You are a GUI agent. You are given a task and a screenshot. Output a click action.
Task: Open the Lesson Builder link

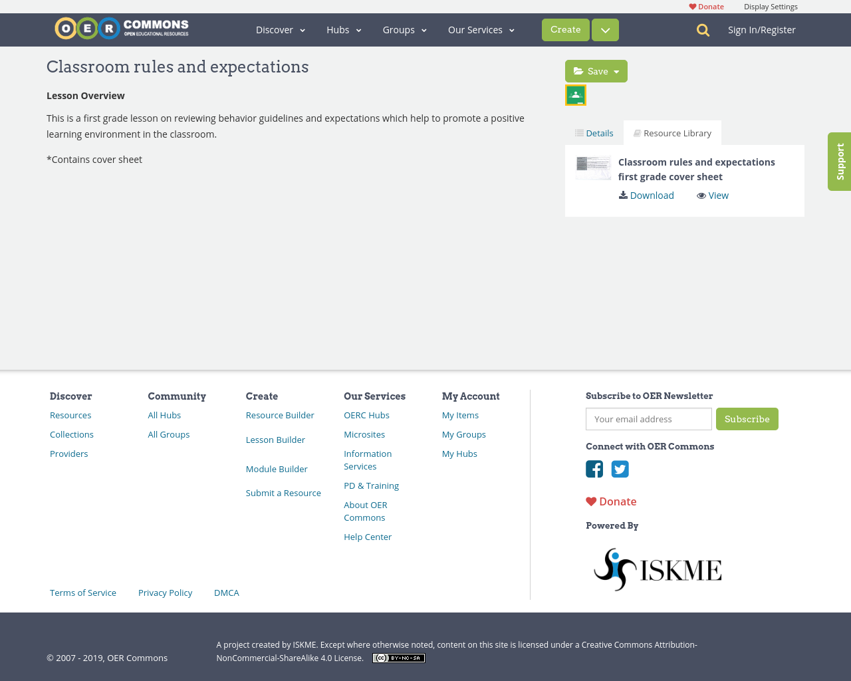pyautogui.click(x=275, y=440)
